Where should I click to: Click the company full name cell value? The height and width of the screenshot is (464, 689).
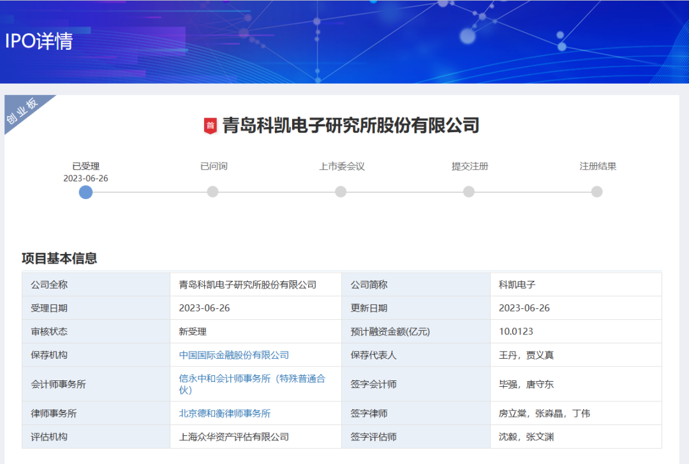coord(248,285)
